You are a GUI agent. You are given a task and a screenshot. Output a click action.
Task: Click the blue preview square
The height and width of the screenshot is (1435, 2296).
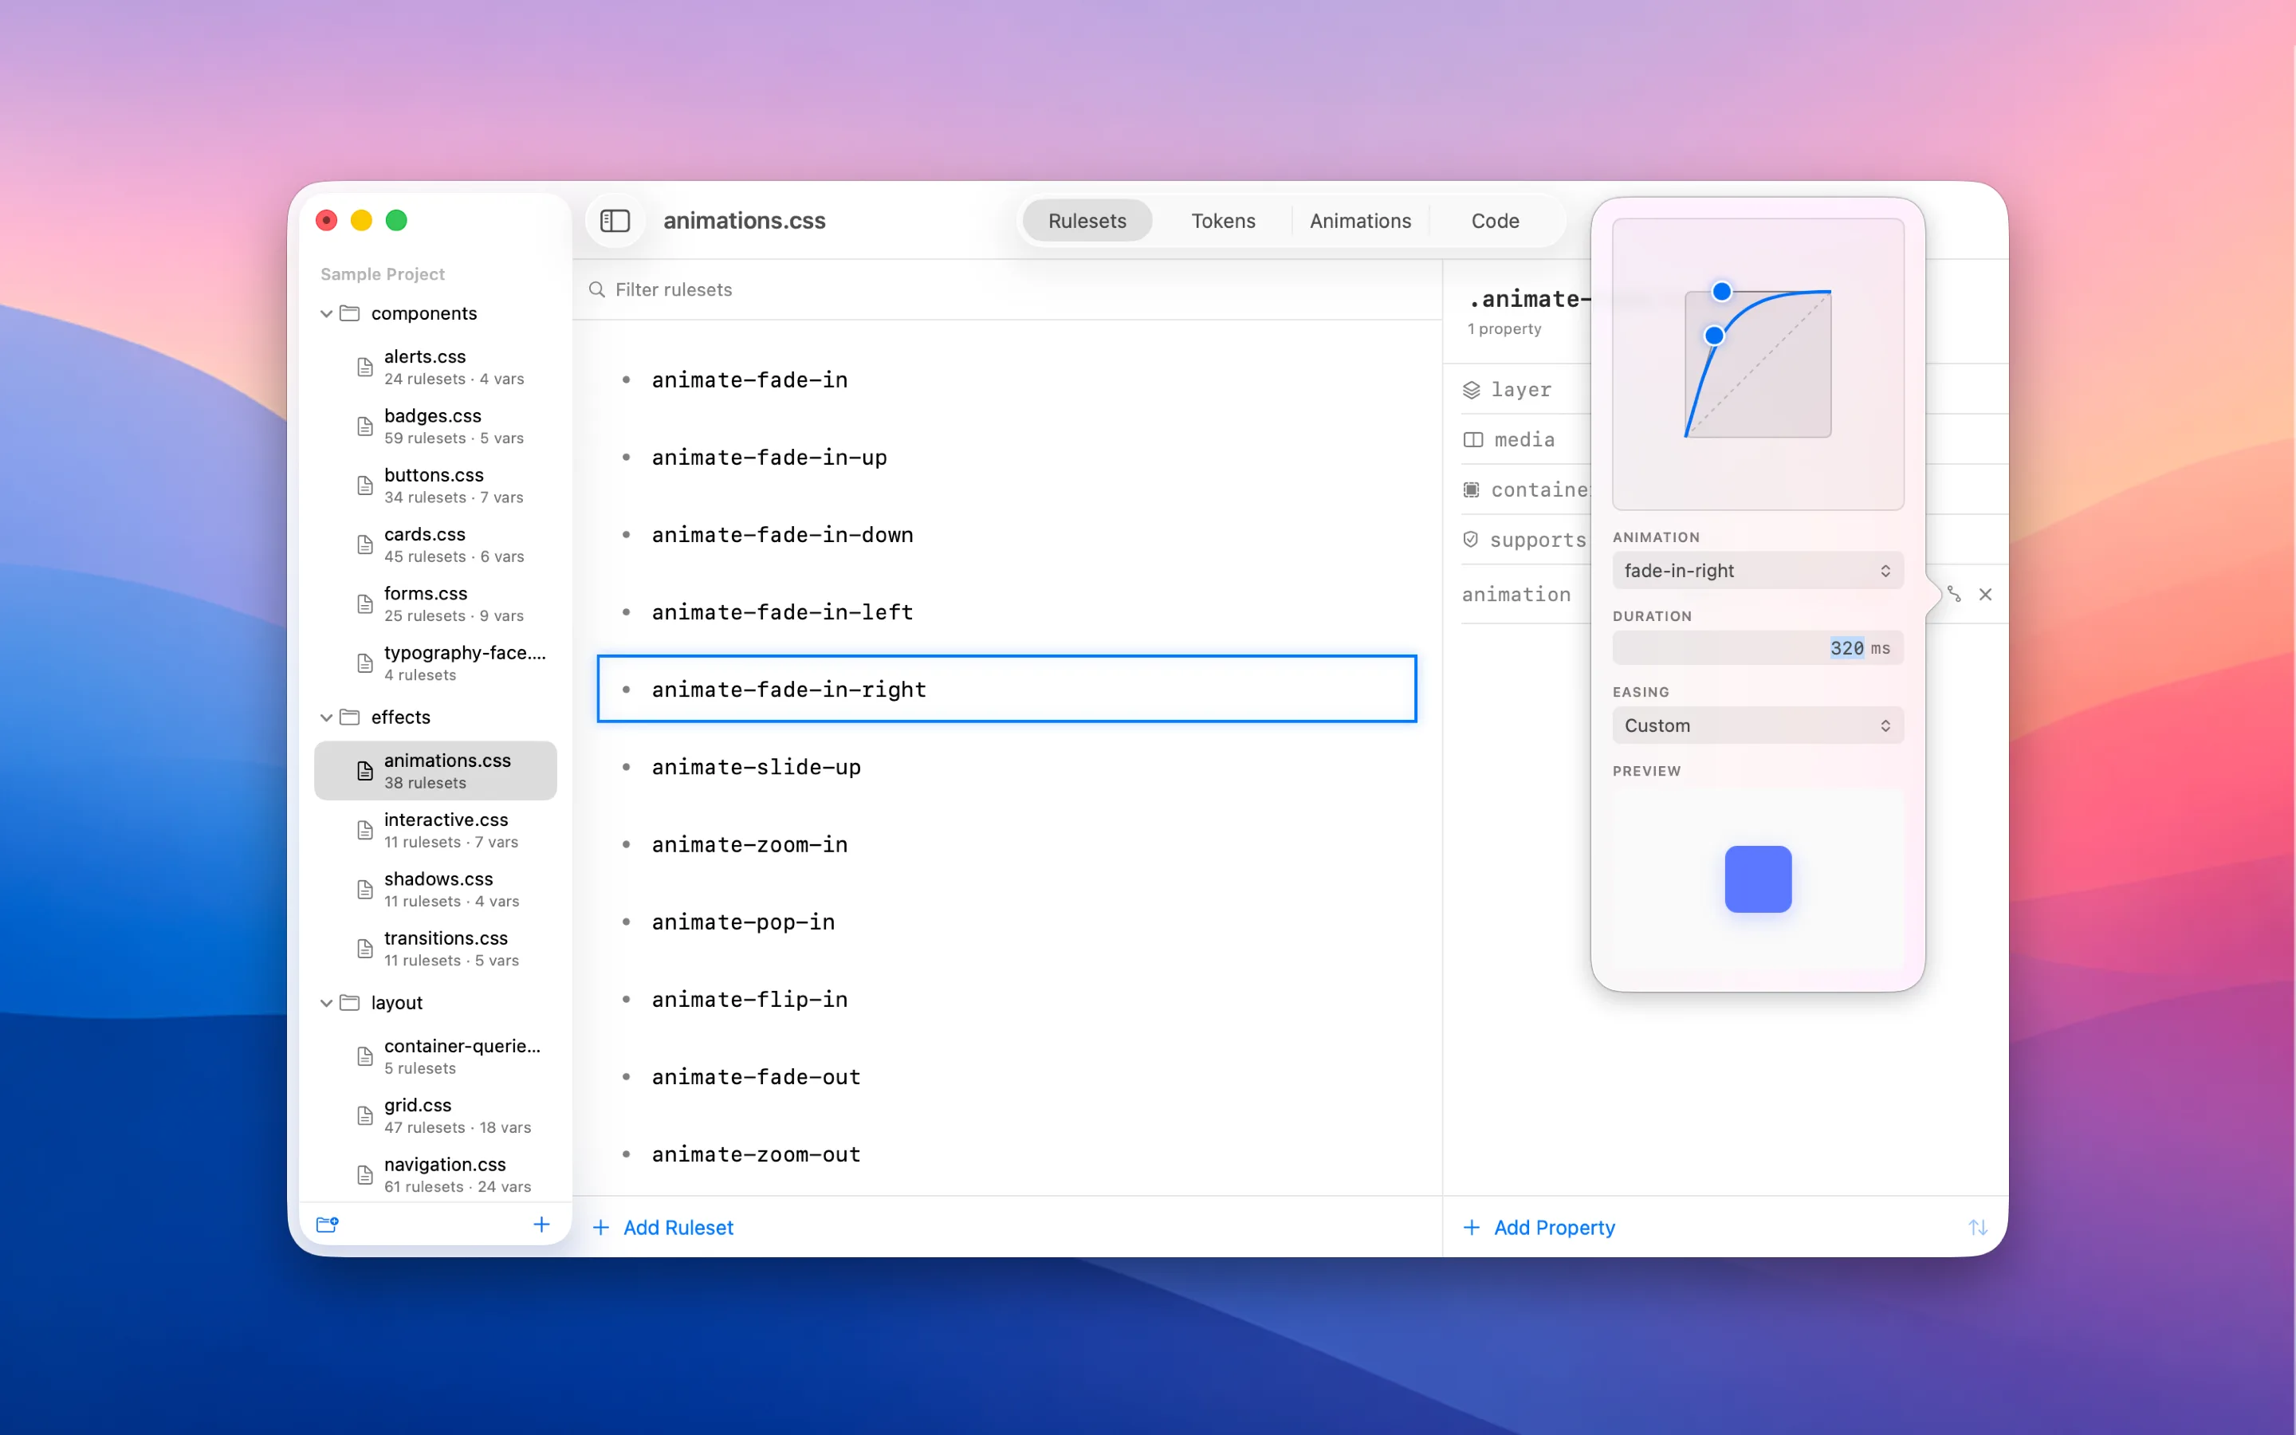tap(1758, 879)
